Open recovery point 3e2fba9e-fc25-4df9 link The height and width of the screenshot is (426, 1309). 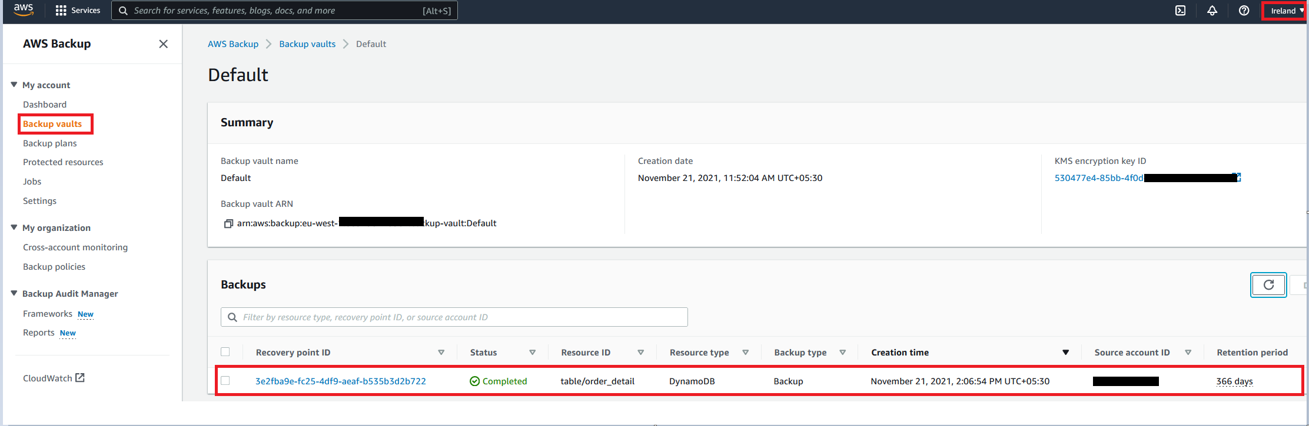pyautogui.click(x=341, y=381)
